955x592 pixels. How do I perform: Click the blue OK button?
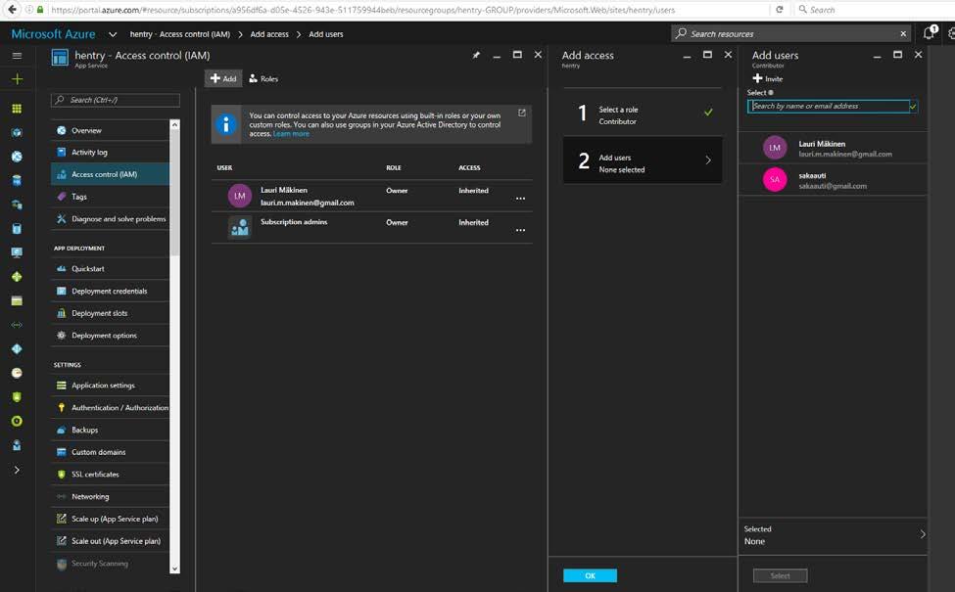[590, 575]
